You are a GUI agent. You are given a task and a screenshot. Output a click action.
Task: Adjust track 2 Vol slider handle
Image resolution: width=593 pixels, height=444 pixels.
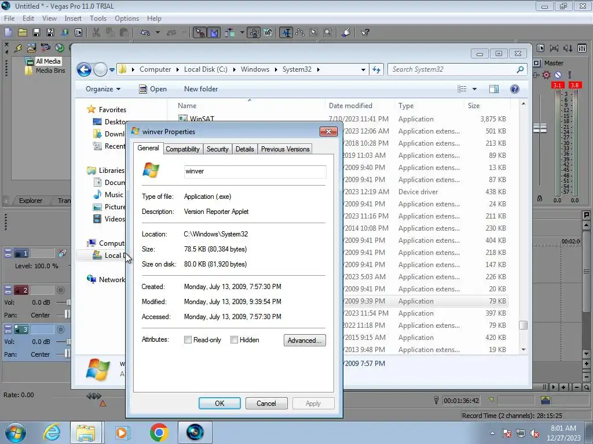[68, 302]
